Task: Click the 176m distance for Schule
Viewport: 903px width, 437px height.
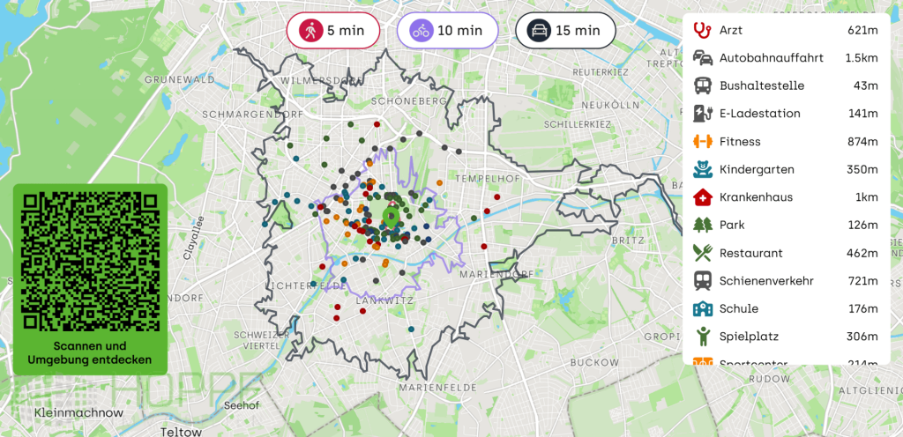Action: [x=862, y=308]
